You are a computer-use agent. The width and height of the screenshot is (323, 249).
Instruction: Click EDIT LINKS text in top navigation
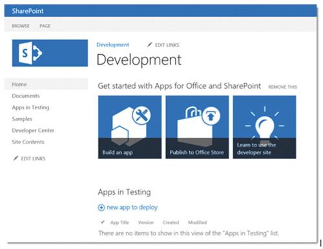(x=167, y=45)
